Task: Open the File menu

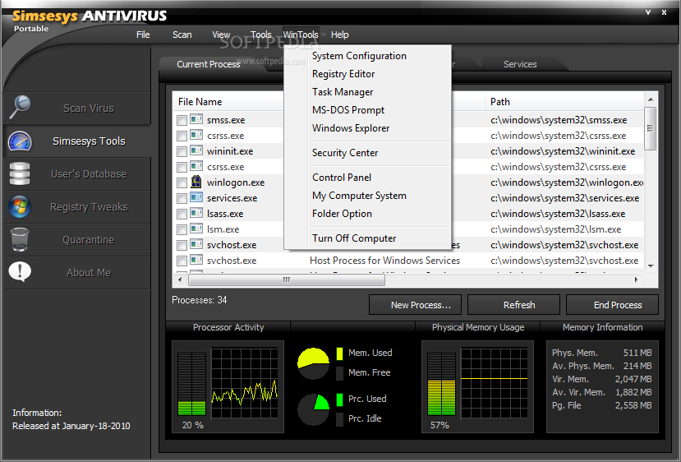Action: click(143, 35)
